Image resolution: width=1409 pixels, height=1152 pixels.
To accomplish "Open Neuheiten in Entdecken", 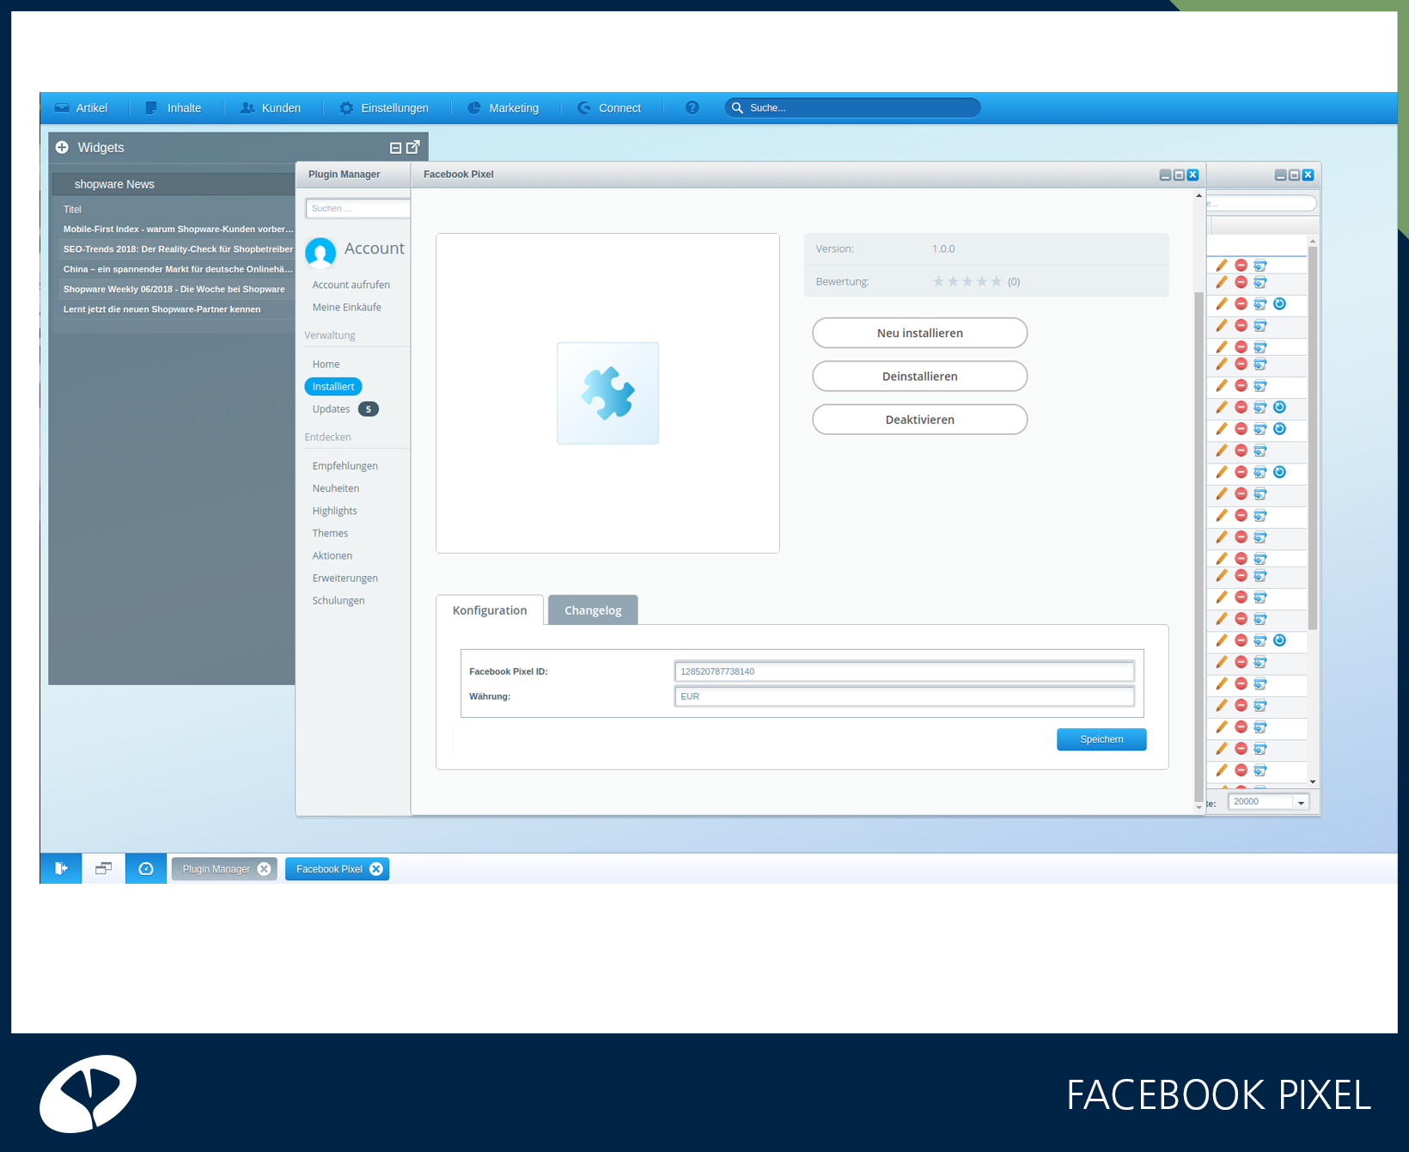I will click(x=336, y=488).
